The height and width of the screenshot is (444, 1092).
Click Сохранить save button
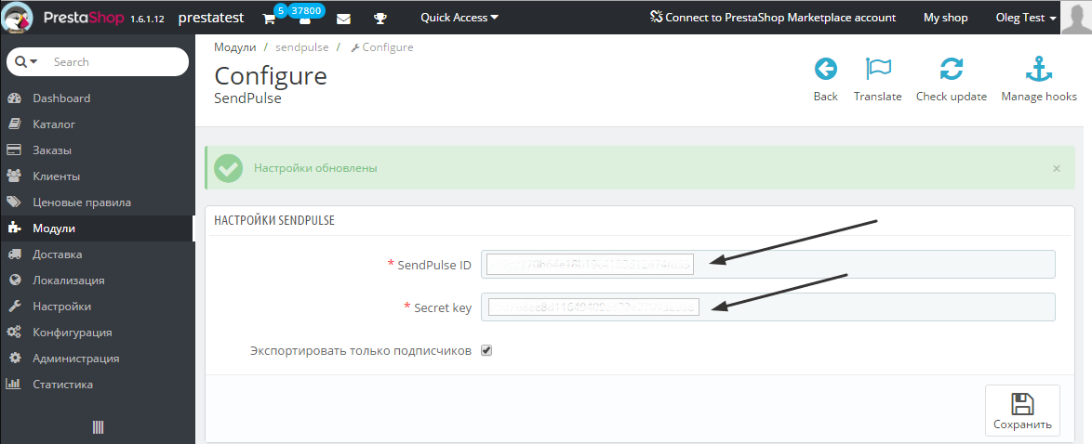point(1022,411)
